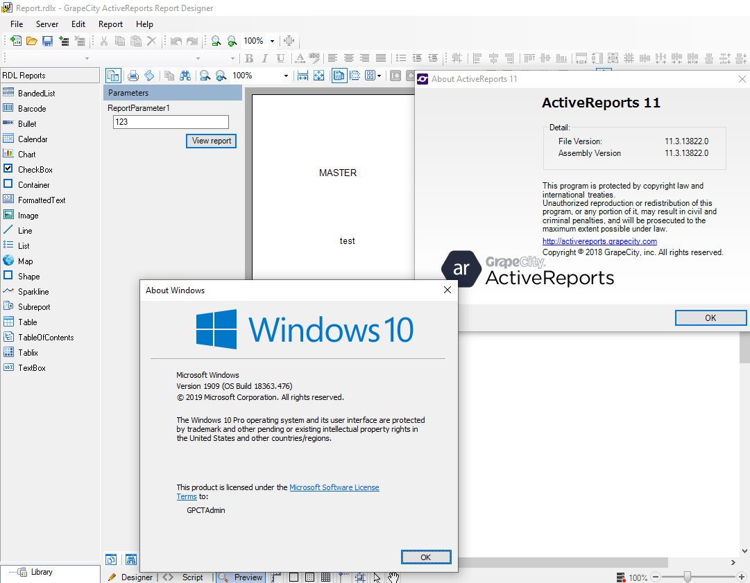750x583 pixels.
Task: Toggle the continuous page view icon
Action: click(x=355, y=76)
